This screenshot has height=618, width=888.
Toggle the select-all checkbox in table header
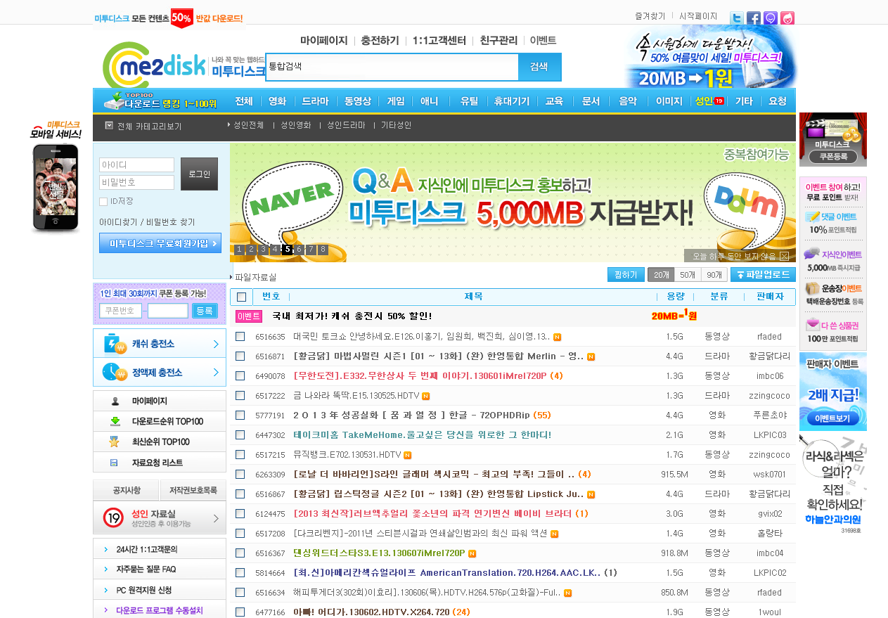coord(241,297)
